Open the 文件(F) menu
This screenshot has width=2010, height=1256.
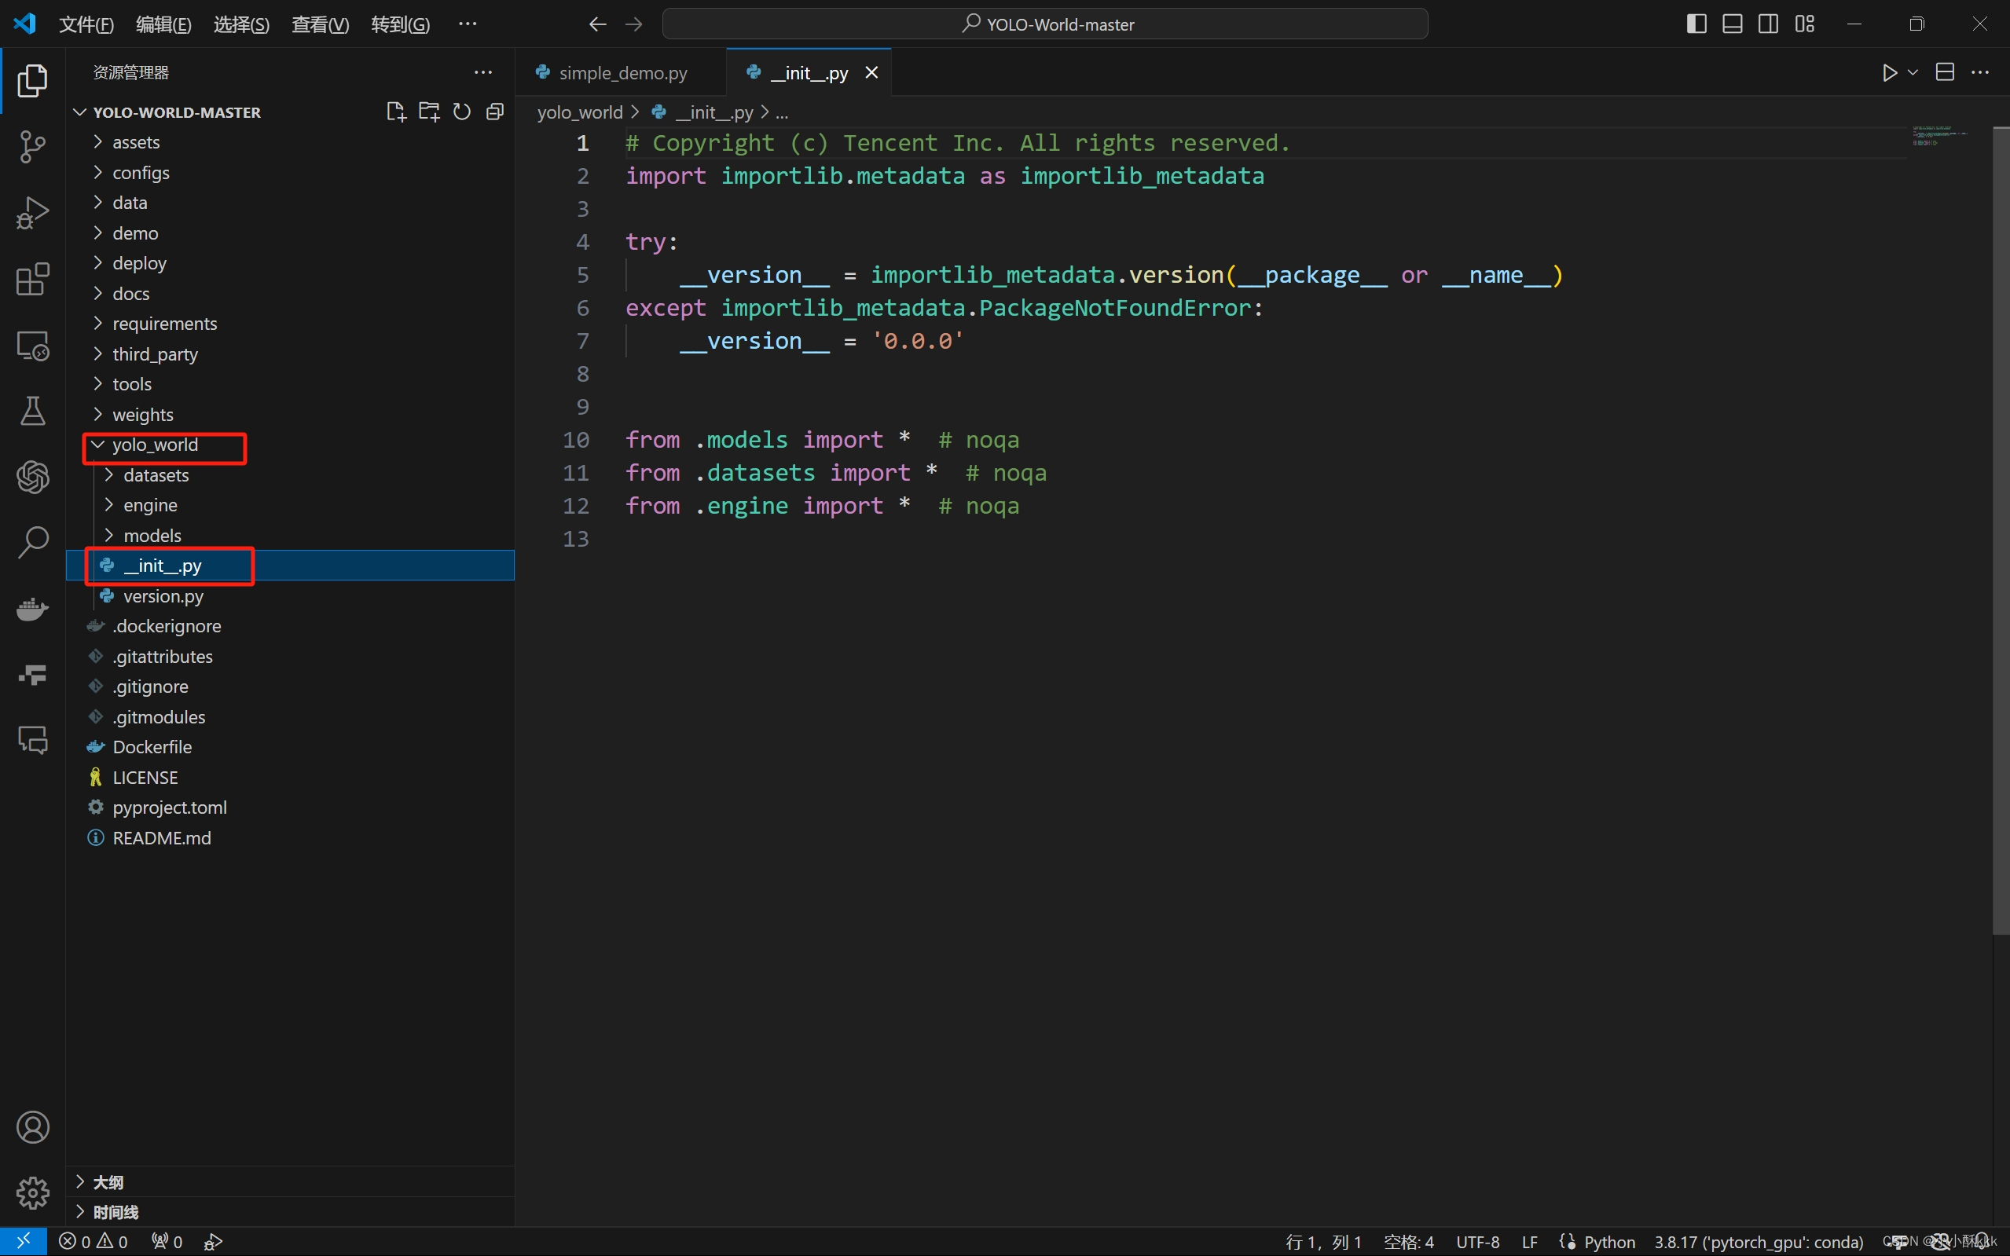(86, 24)
